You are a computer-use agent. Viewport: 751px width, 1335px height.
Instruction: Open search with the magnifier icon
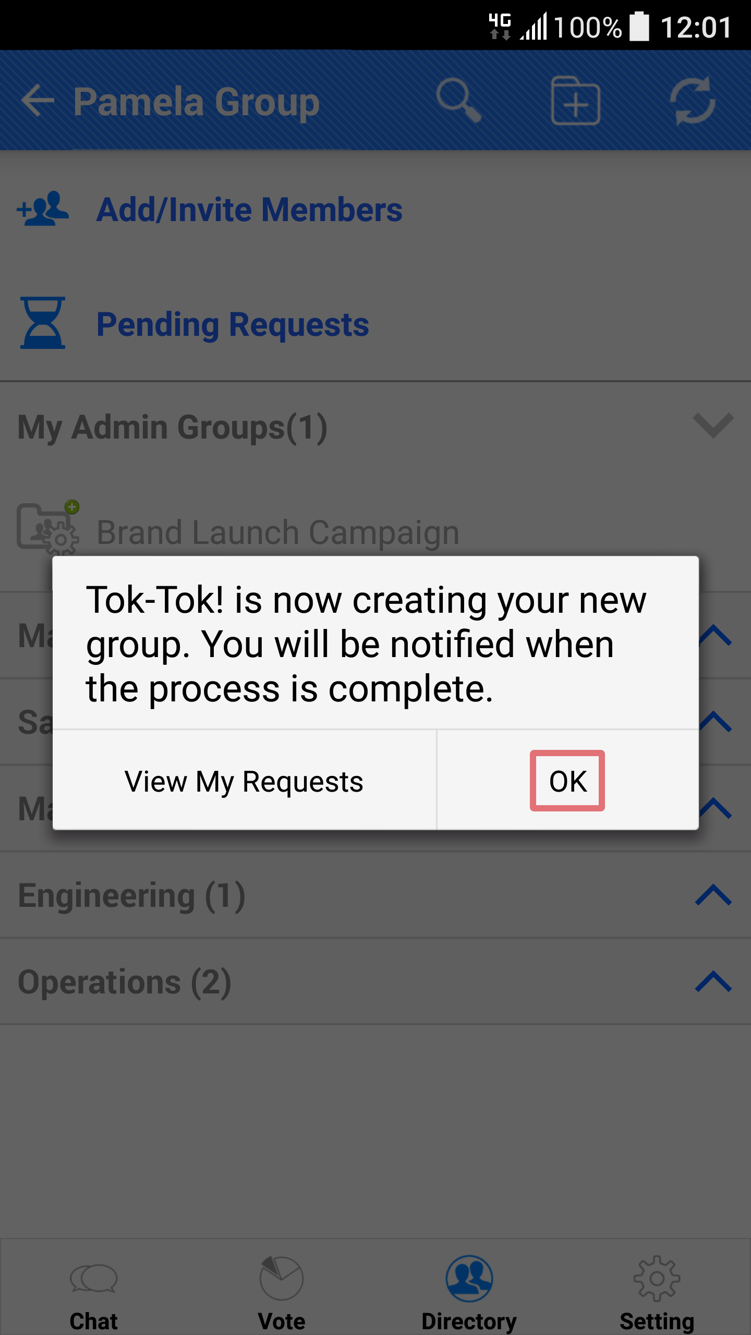pyautogui.click(x=458, y=101)
